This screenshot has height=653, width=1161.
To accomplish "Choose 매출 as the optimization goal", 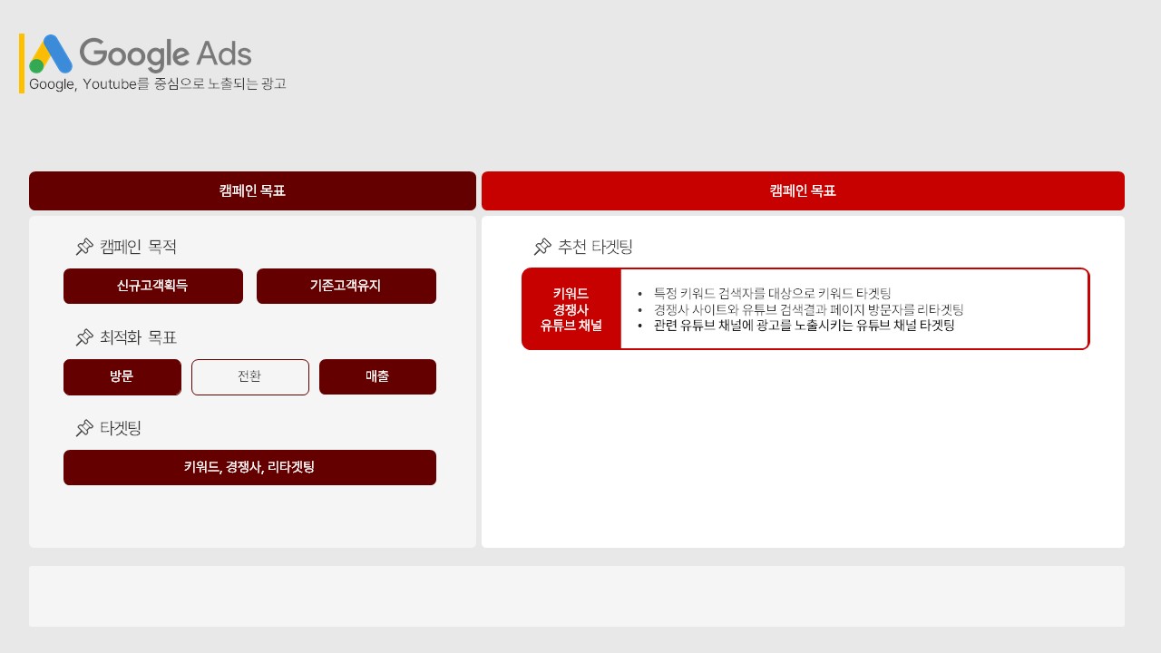I will click(377, 377).
